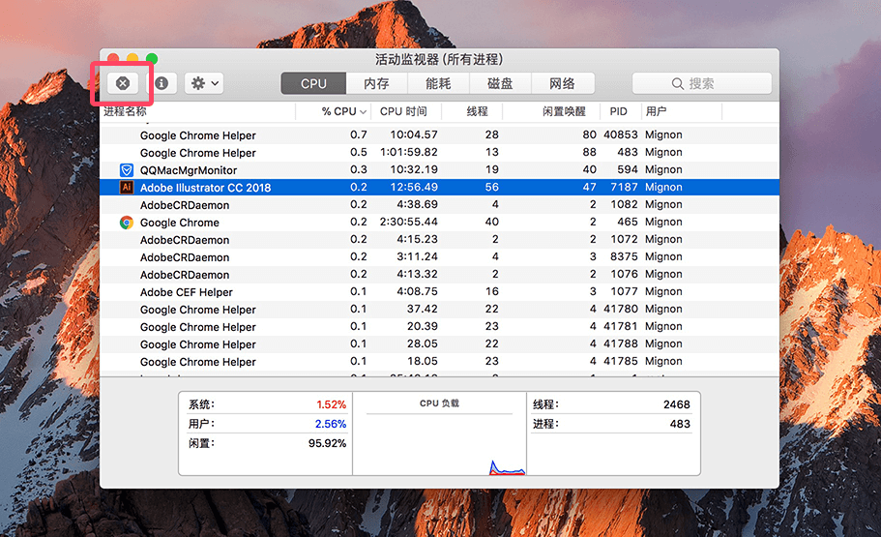Select Google Chrome Helper row with PID 41788
881x537 pixels.
[439, 344]
